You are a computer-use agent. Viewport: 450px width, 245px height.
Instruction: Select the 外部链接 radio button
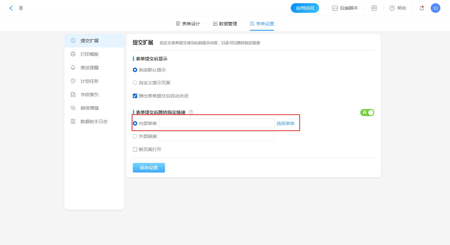coord(135,136)
